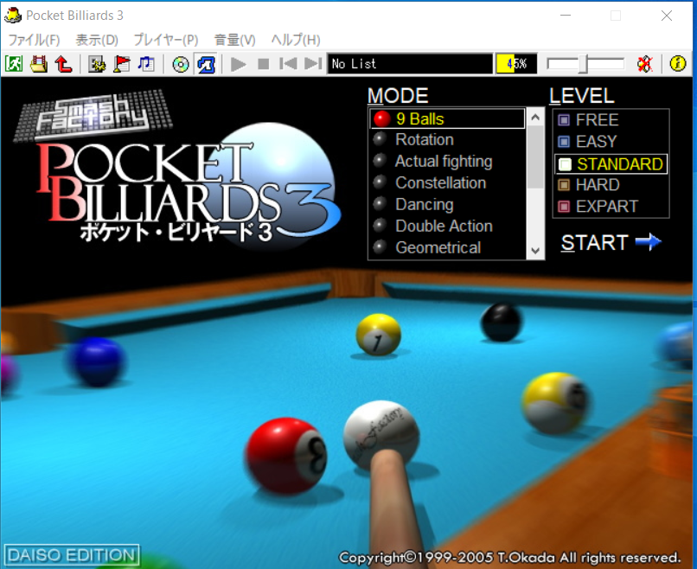The image size is (697, 569).
Task: Click the blue arrow beside START
Action: tap(648, 242)
